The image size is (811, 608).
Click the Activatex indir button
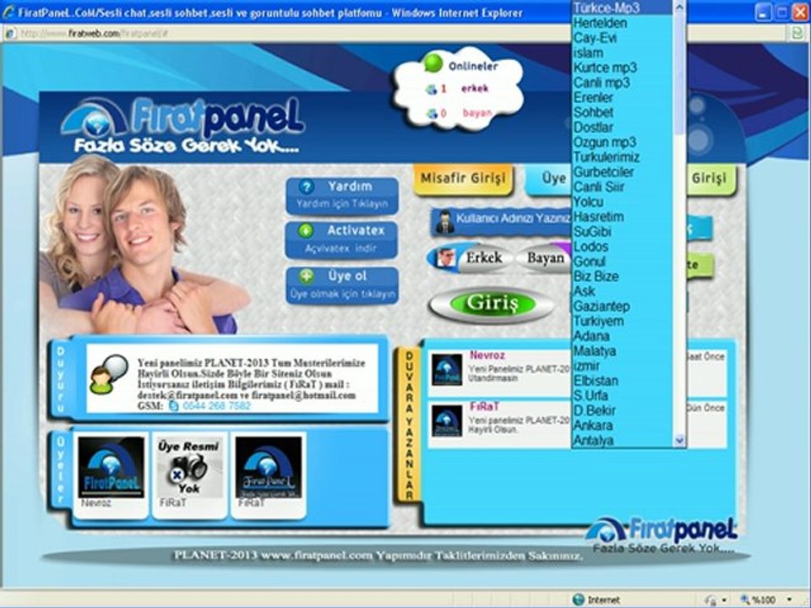pos(341,240)
